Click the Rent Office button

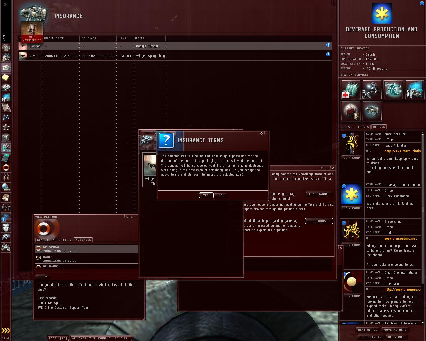(x=368, y=330)
